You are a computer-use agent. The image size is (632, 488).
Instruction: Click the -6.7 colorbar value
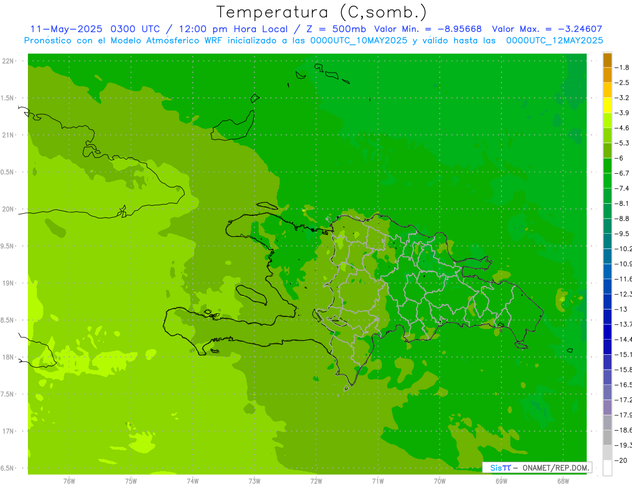[x=623, y=173]
